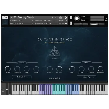Solo the instrument with S button

[71, 18]
